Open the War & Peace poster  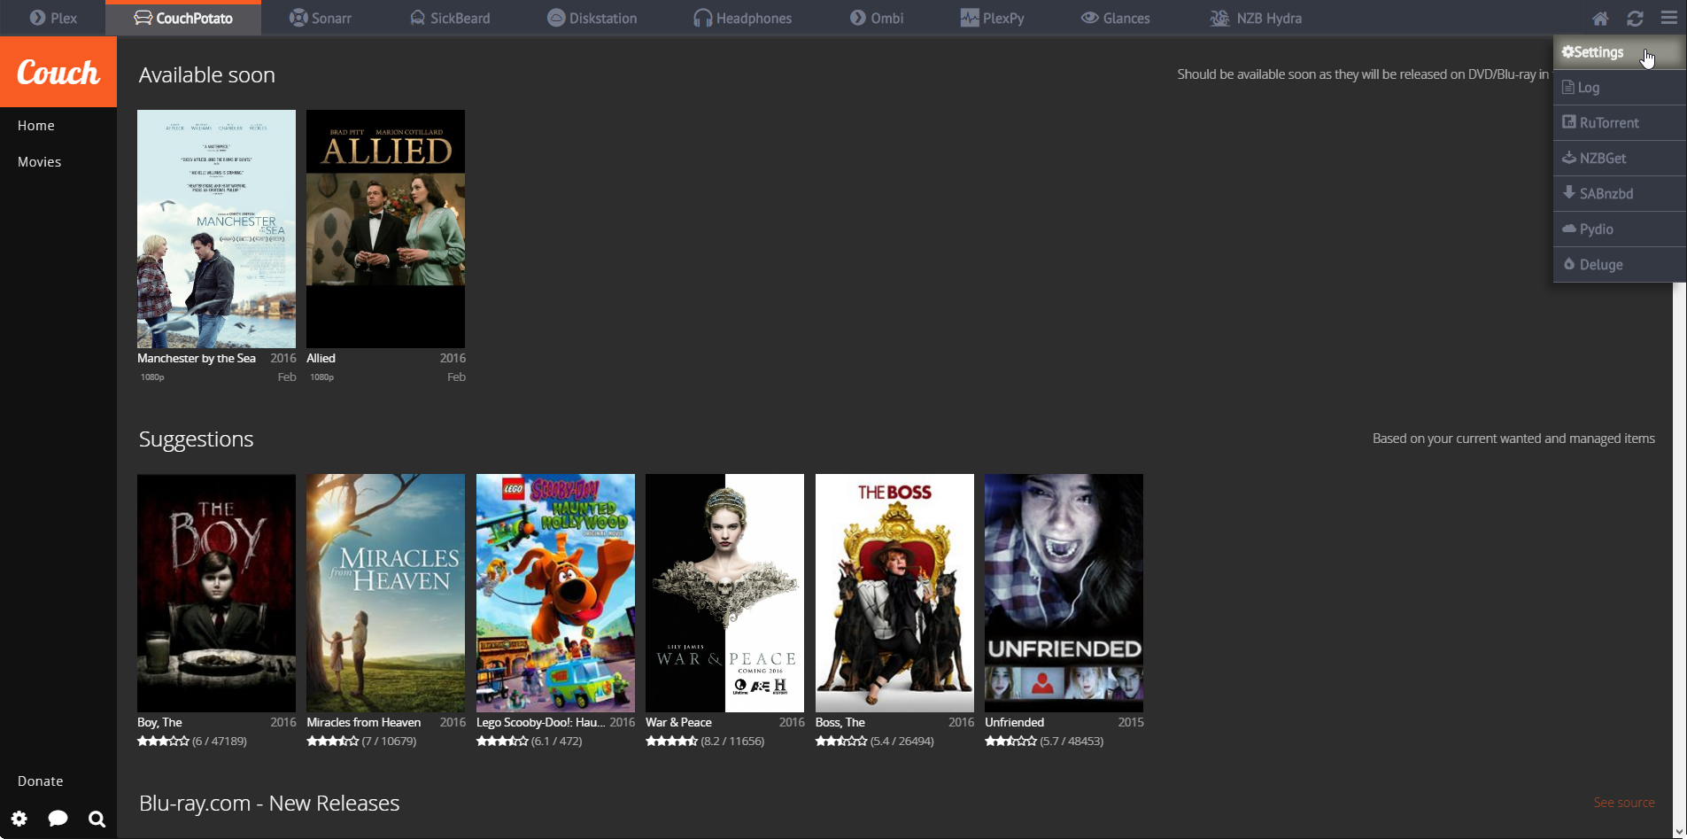pos(724,593)
